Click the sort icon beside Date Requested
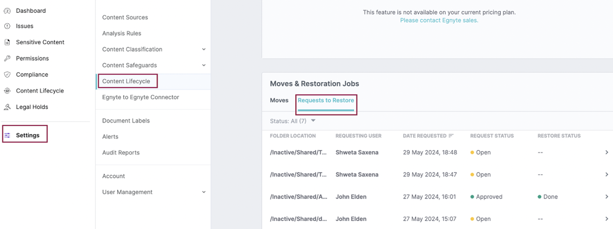The width and height of the screenshot is (613, 229). coord(451,136)
